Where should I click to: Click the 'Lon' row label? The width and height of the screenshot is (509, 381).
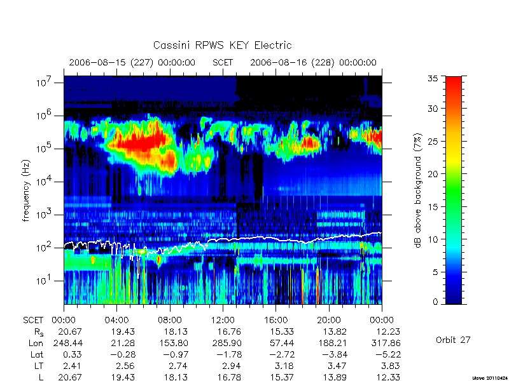(x=36, y=343)
